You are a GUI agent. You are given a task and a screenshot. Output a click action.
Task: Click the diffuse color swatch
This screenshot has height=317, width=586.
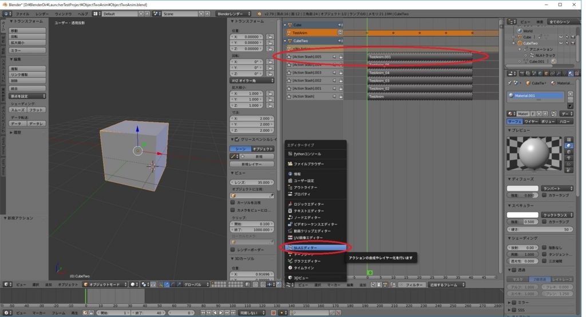point(522,188)
